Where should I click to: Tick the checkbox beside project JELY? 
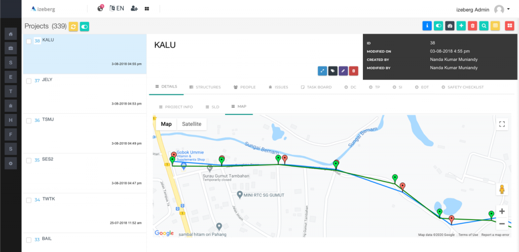[29, 81]
